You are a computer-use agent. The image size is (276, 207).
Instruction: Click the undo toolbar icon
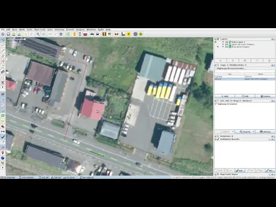click(25, 34)
